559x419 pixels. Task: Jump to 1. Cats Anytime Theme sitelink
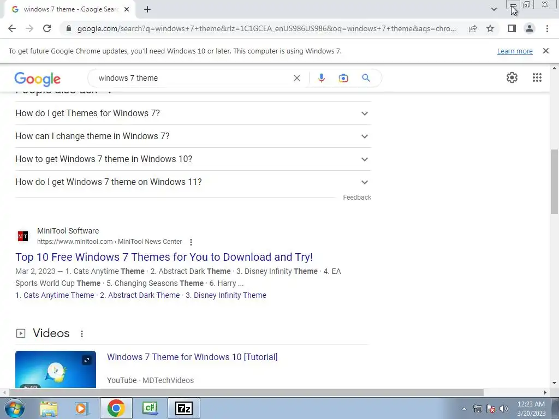[55, 295]
